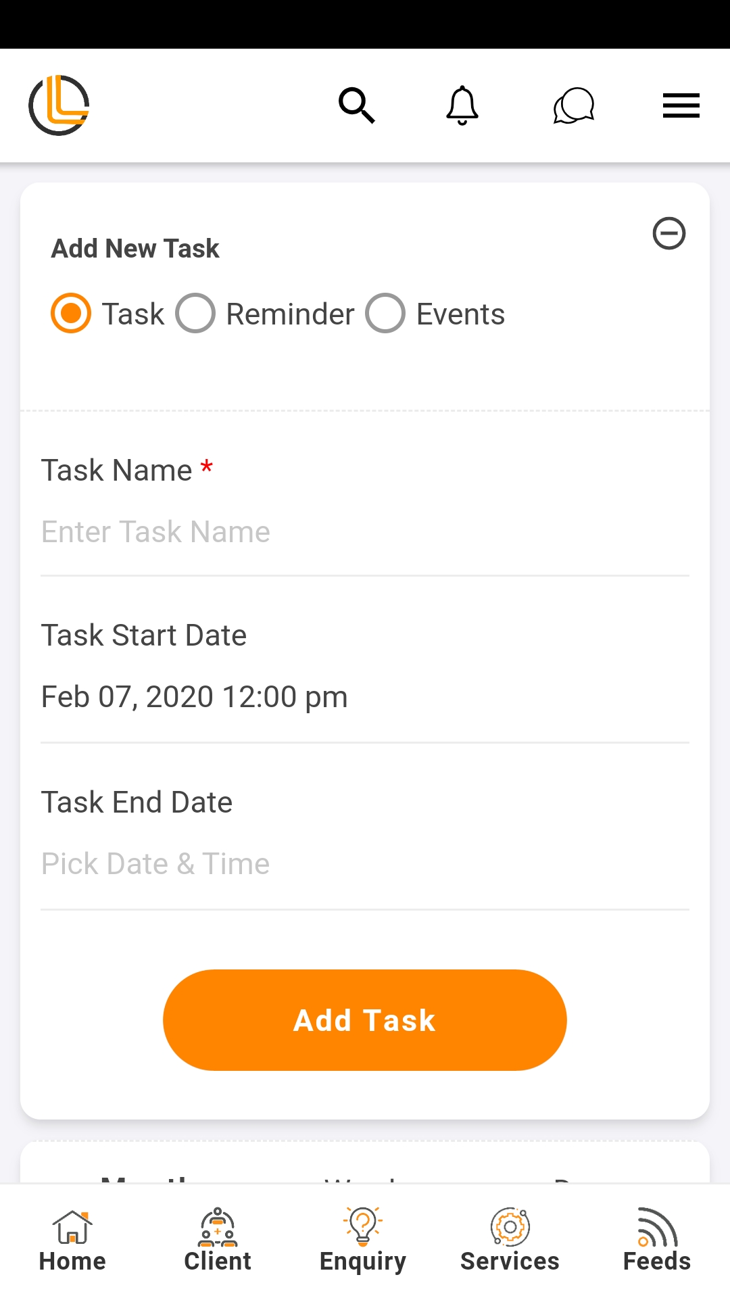Open the Feeds icon

coord(657,1226)
